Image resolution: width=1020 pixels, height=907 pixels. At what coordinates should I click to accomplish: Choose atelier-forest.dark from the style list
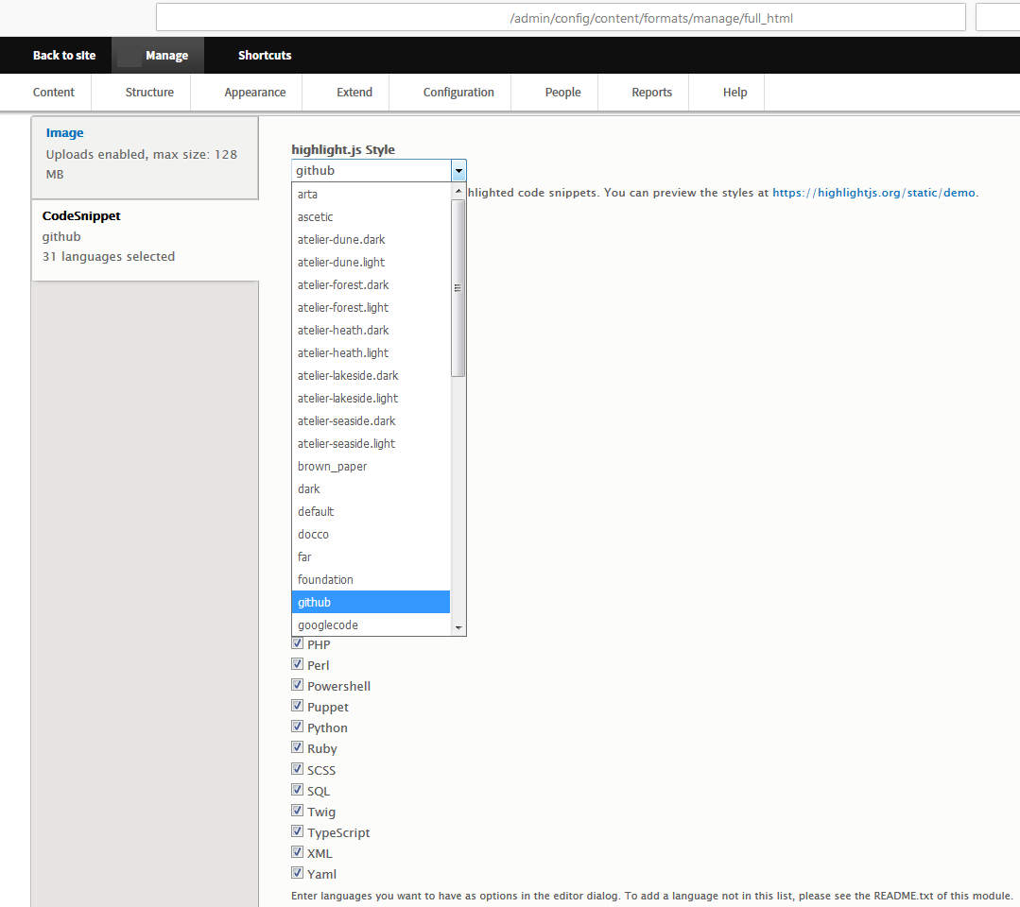tap(371, 284)
